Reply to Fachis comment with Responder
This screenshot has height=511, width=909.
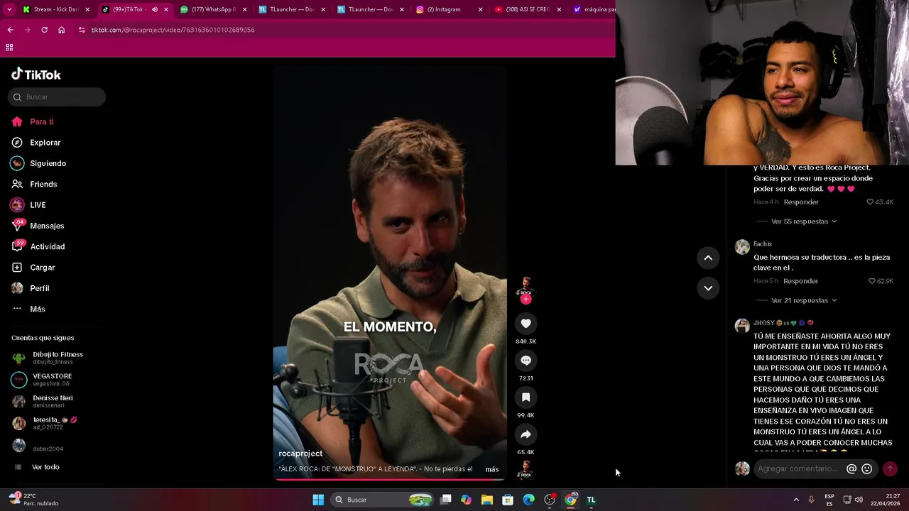800,281
